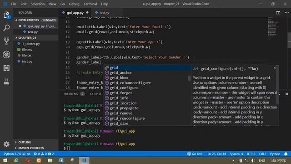
Task: Open Windows Start menu
Action: click(5, 160)
